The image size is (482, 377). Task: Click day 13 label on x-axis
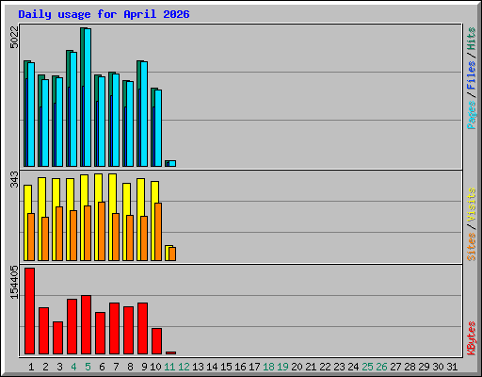click(x=198, y=367)
